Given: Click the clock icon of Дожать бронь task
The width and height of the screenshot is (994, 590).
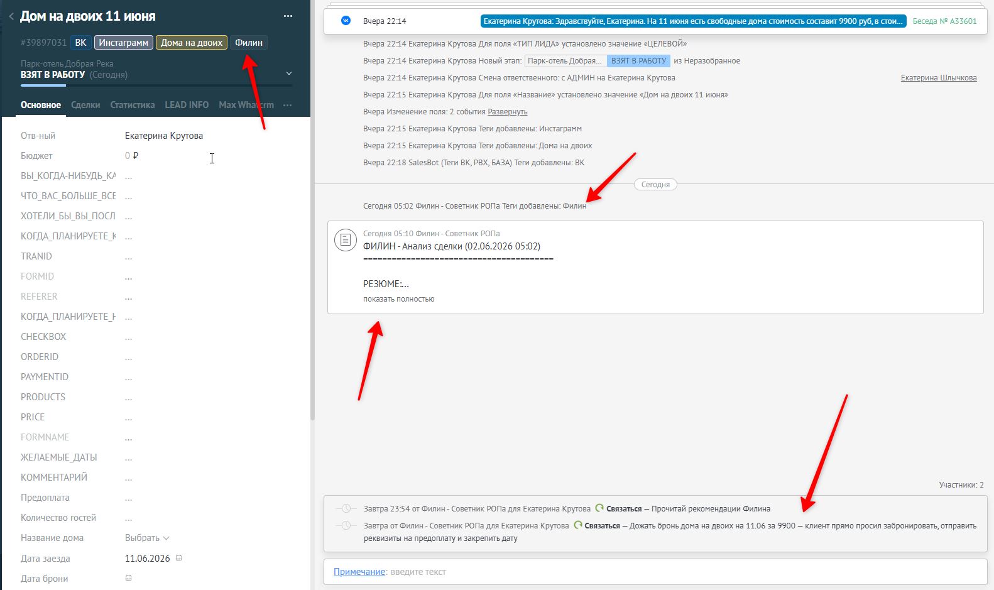Looking at the screenshot, I should tap(346, 525).
